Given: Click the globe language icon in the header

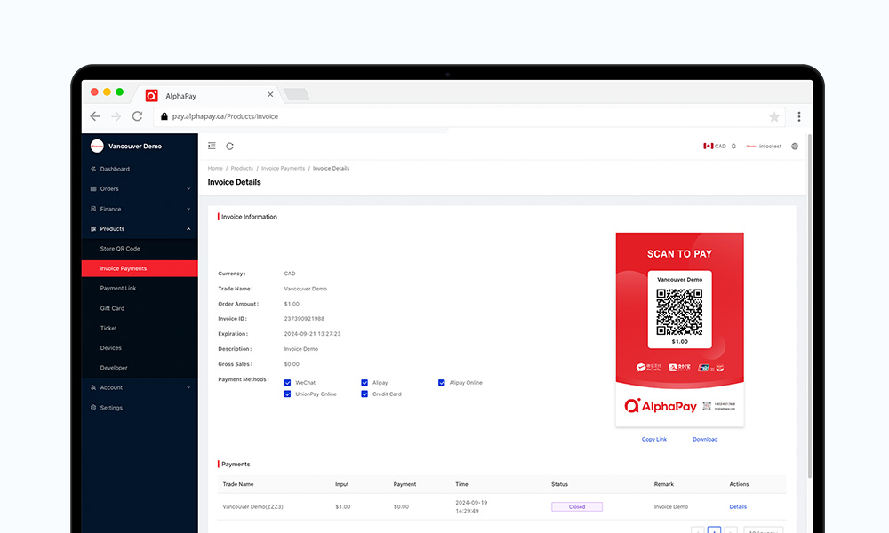Looking at the screenshot, I should (795, 147).
